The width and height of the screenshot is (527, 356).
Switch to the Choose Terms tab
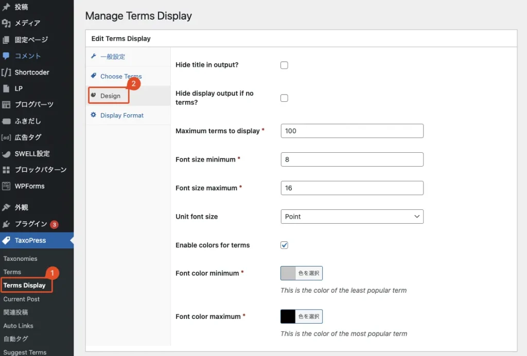pyautogui.click(x=121, y=76)
